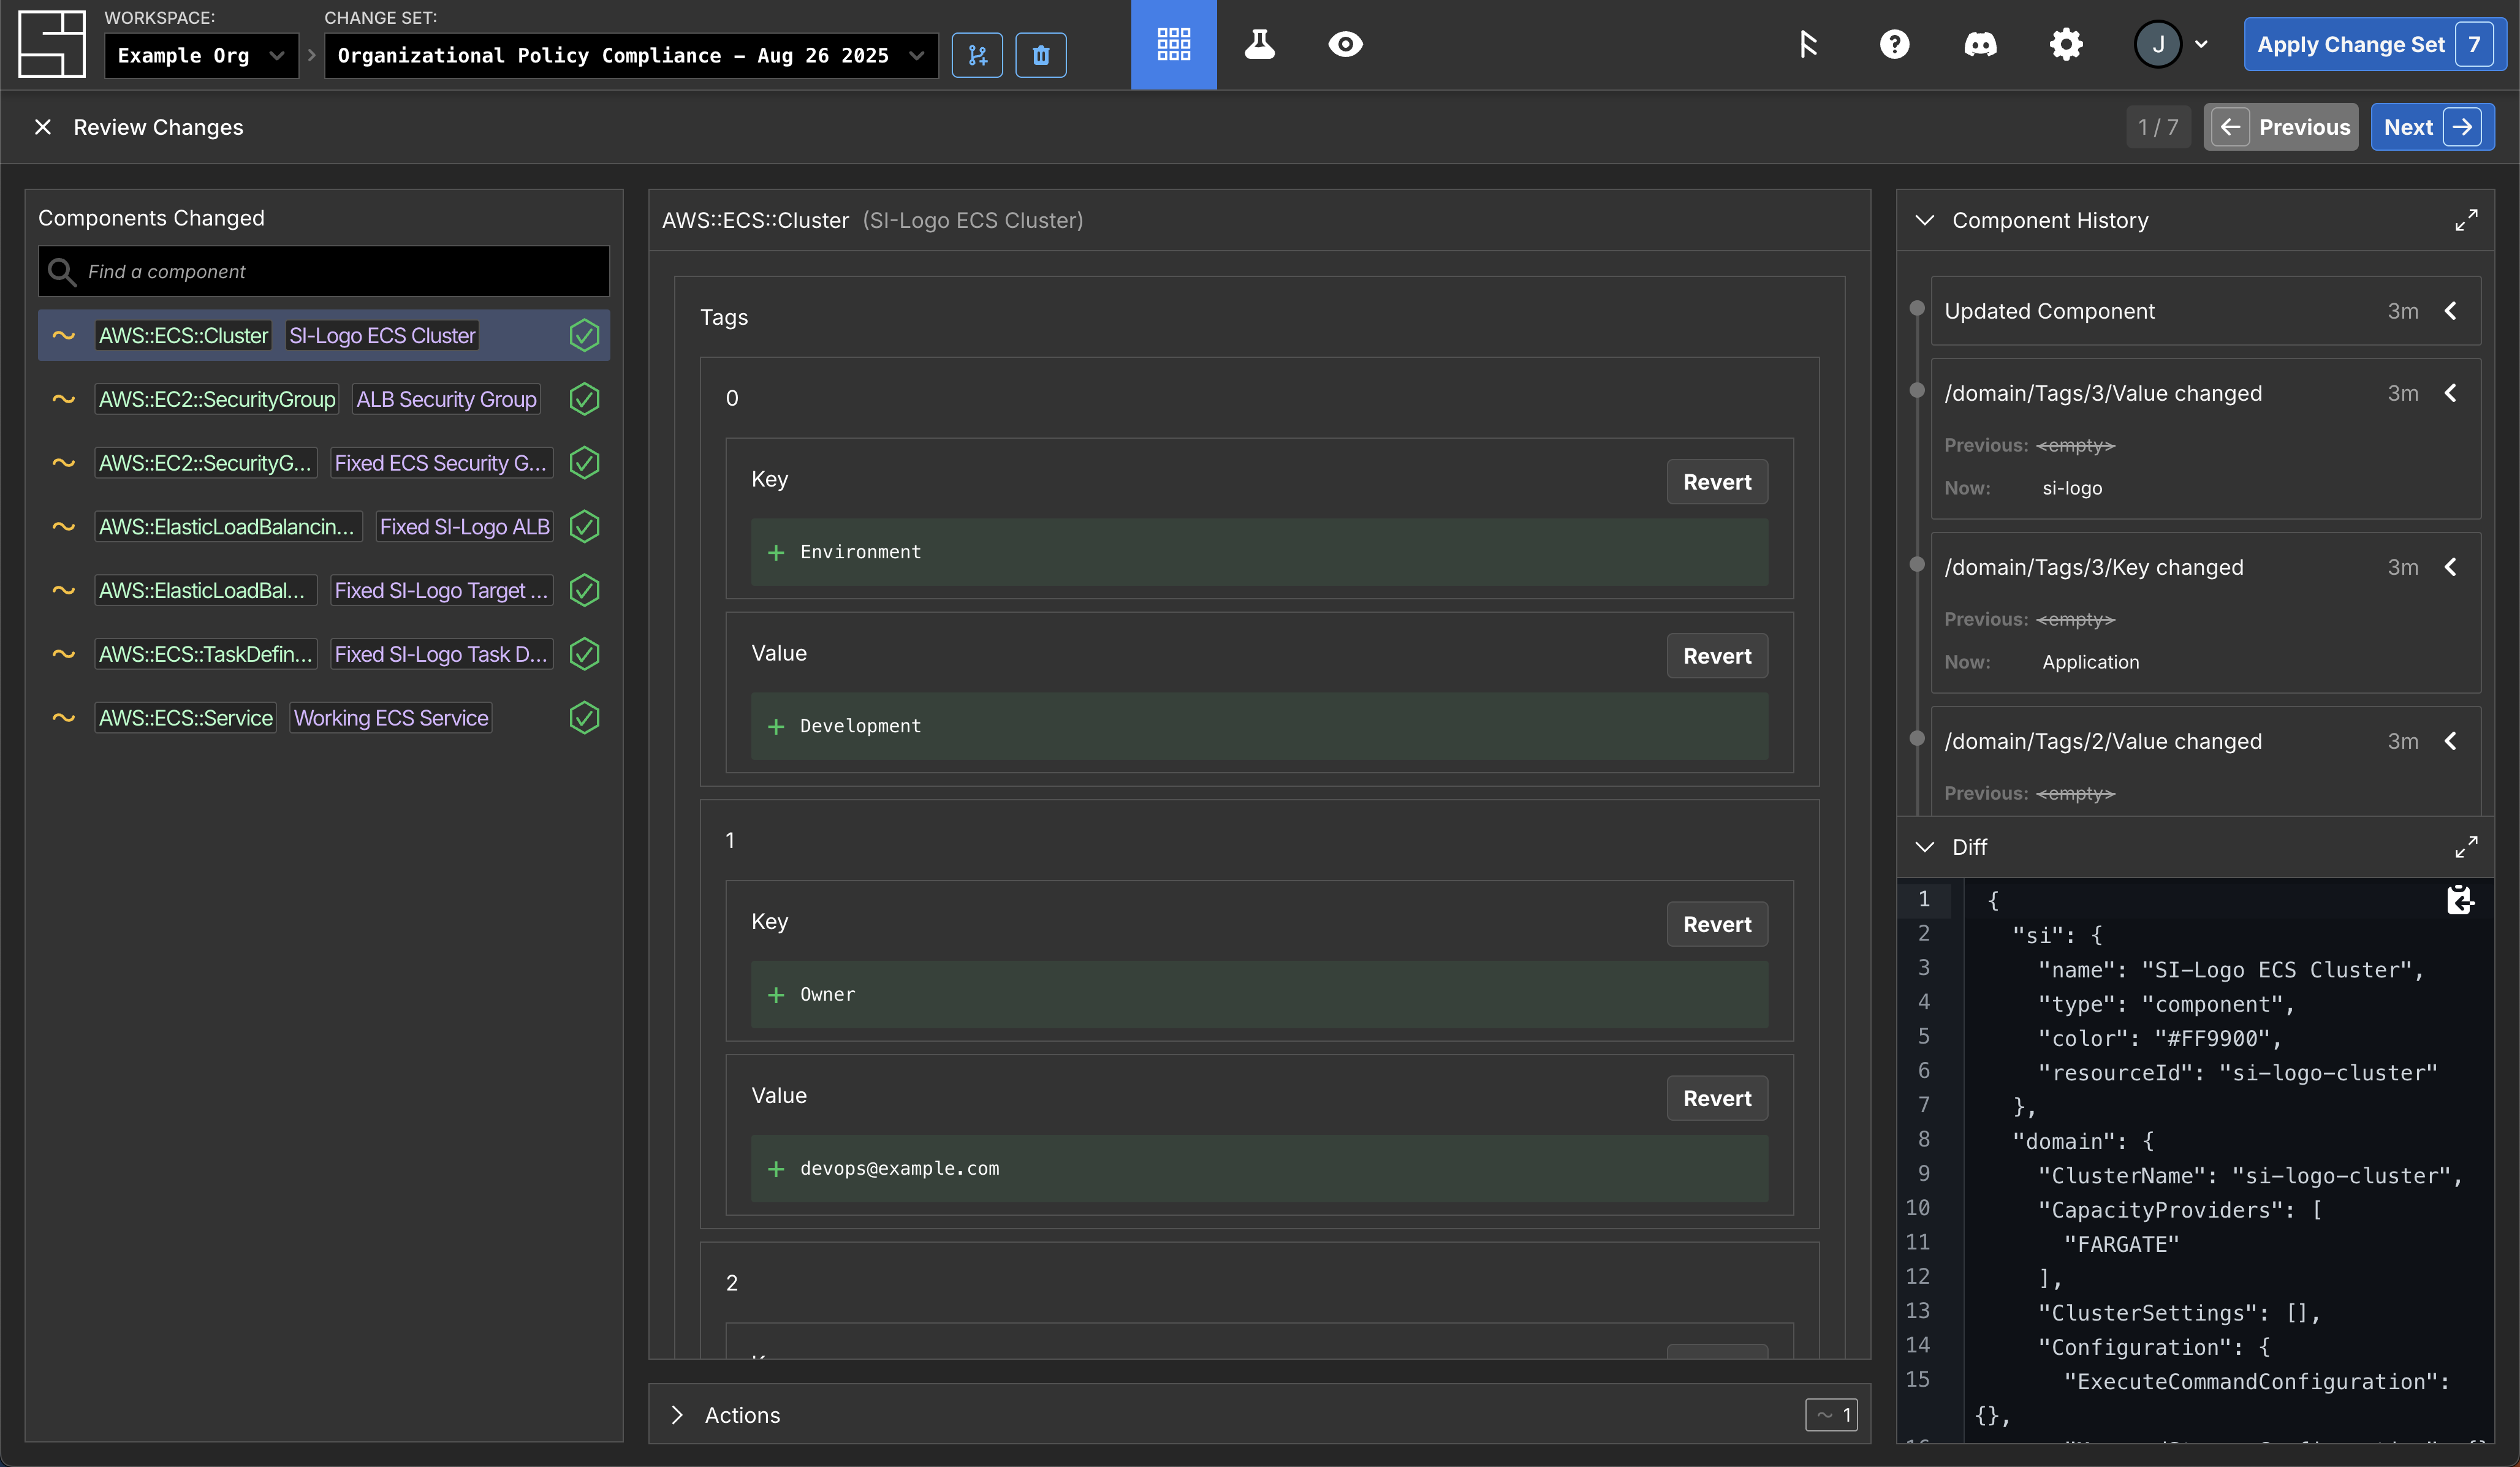Click qualification check icon for Fixed SI-Logo Target
The height and width of the screenshot is (1467, 2520).
(x=584, y=590)
